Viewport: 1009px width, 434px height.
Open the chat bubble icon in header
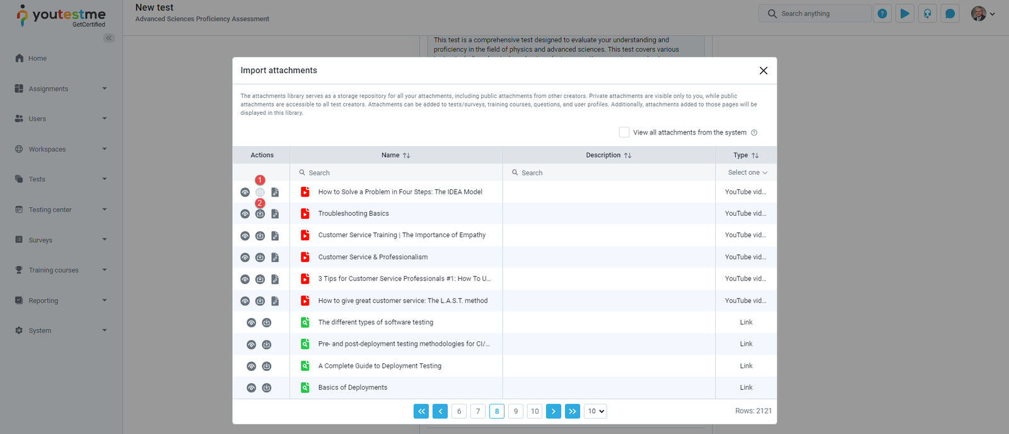(950, 14)
